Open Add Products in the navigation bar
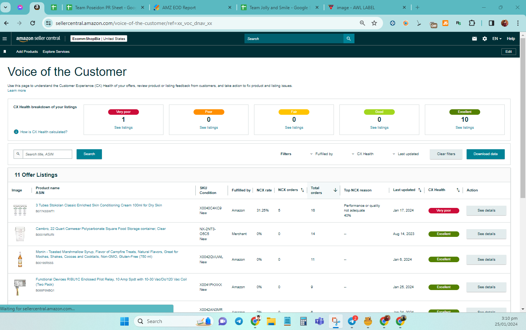526x330 pixels. click(x=27, y=52)
